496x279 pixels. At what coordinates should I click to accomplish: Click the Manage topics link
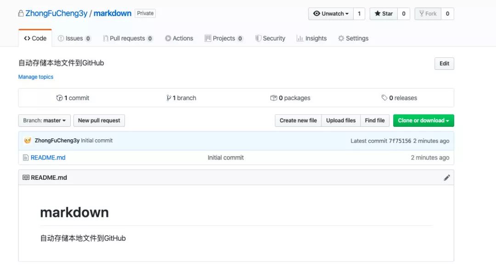[x=36, y=77]
